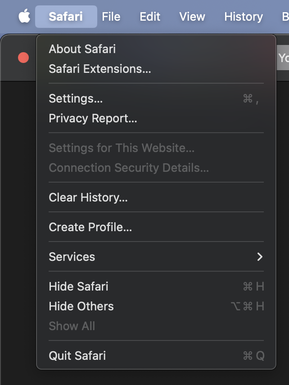Viewport: 289px width, 385px height.
Task: Open the File menu
Action: tap(111, 17)
